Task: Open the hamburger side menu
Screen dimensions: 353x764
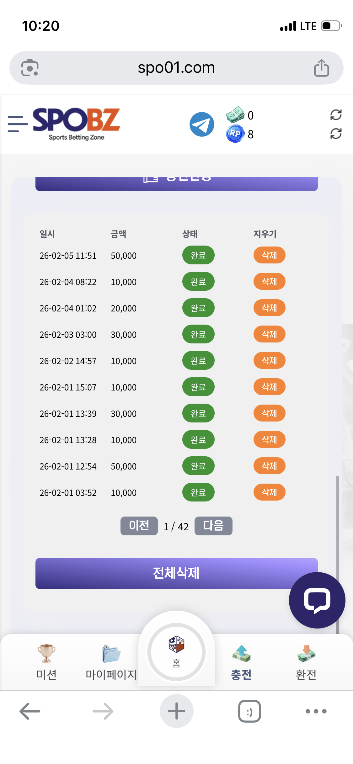Action: [17, 124]
